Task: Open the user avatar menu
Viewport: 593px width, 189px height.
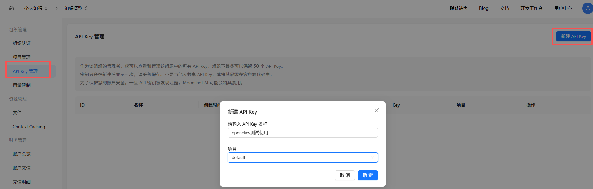Action: click(588, 8)
